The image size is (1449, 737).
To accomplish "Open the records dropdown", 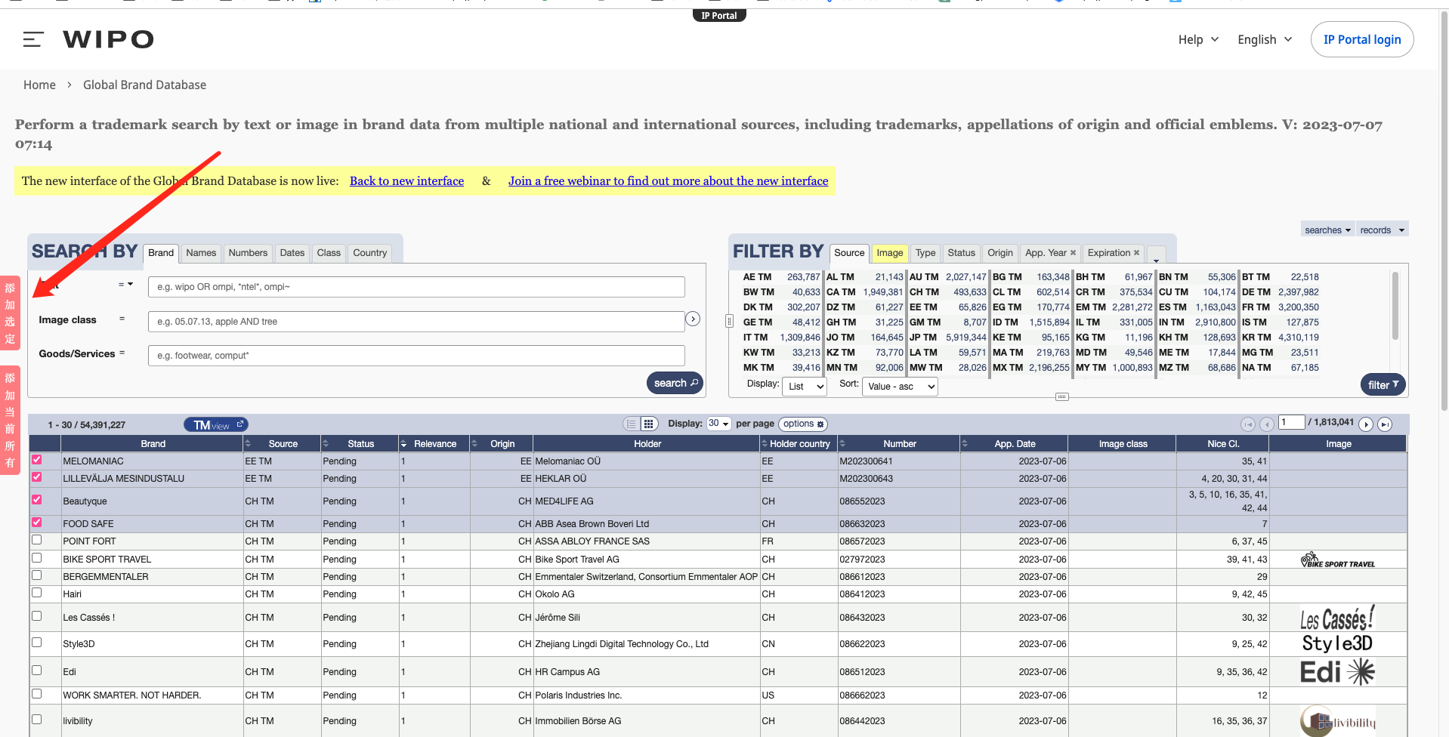I will tap(1382, 230).
